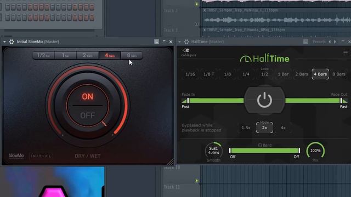Adjust SlowMo DRY / WET ring knob

[88, 106]
